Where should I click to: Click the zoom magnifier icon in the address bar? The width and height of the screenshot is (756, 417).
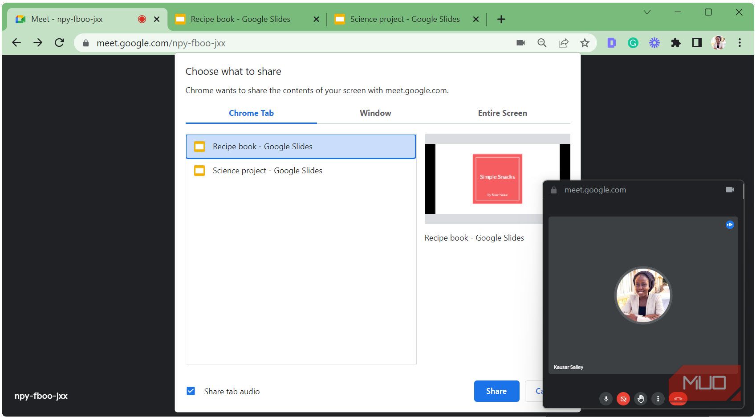[542, 43]
